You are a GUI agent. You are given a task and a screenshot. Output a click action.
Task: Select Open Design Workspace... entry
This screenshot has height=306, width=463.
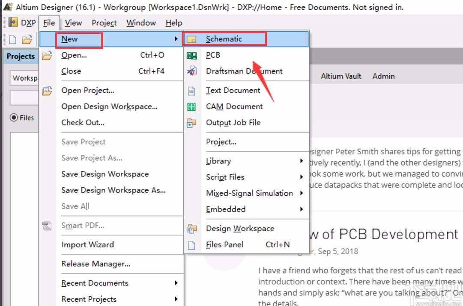point(111,106)
